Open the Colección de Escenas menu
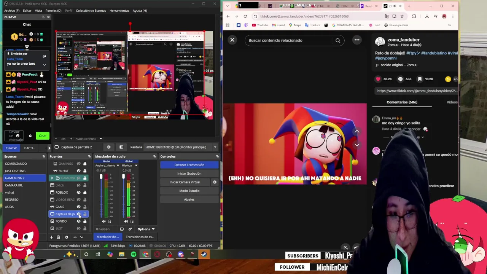Viewport: 487px width, 274px height. point(91,11)
